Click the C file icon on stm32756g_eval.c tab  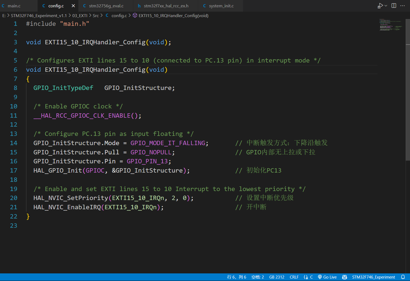click(x=84, y=6)
